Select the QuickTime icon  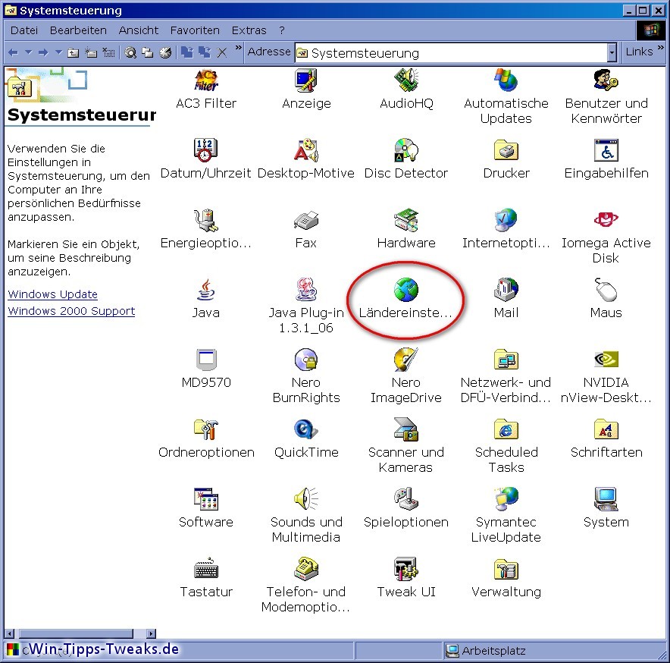tap(306, 429)
